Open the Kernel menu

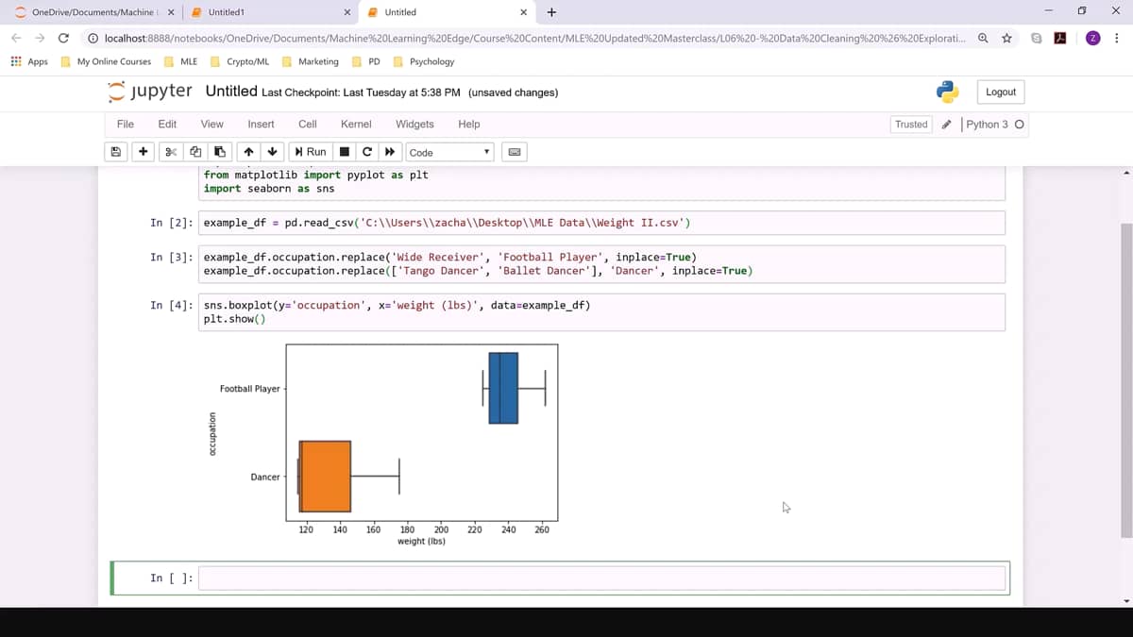[356, 124]
